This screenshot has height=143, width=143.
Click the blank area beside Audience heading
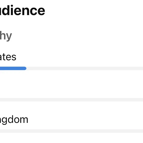[94, 10]
